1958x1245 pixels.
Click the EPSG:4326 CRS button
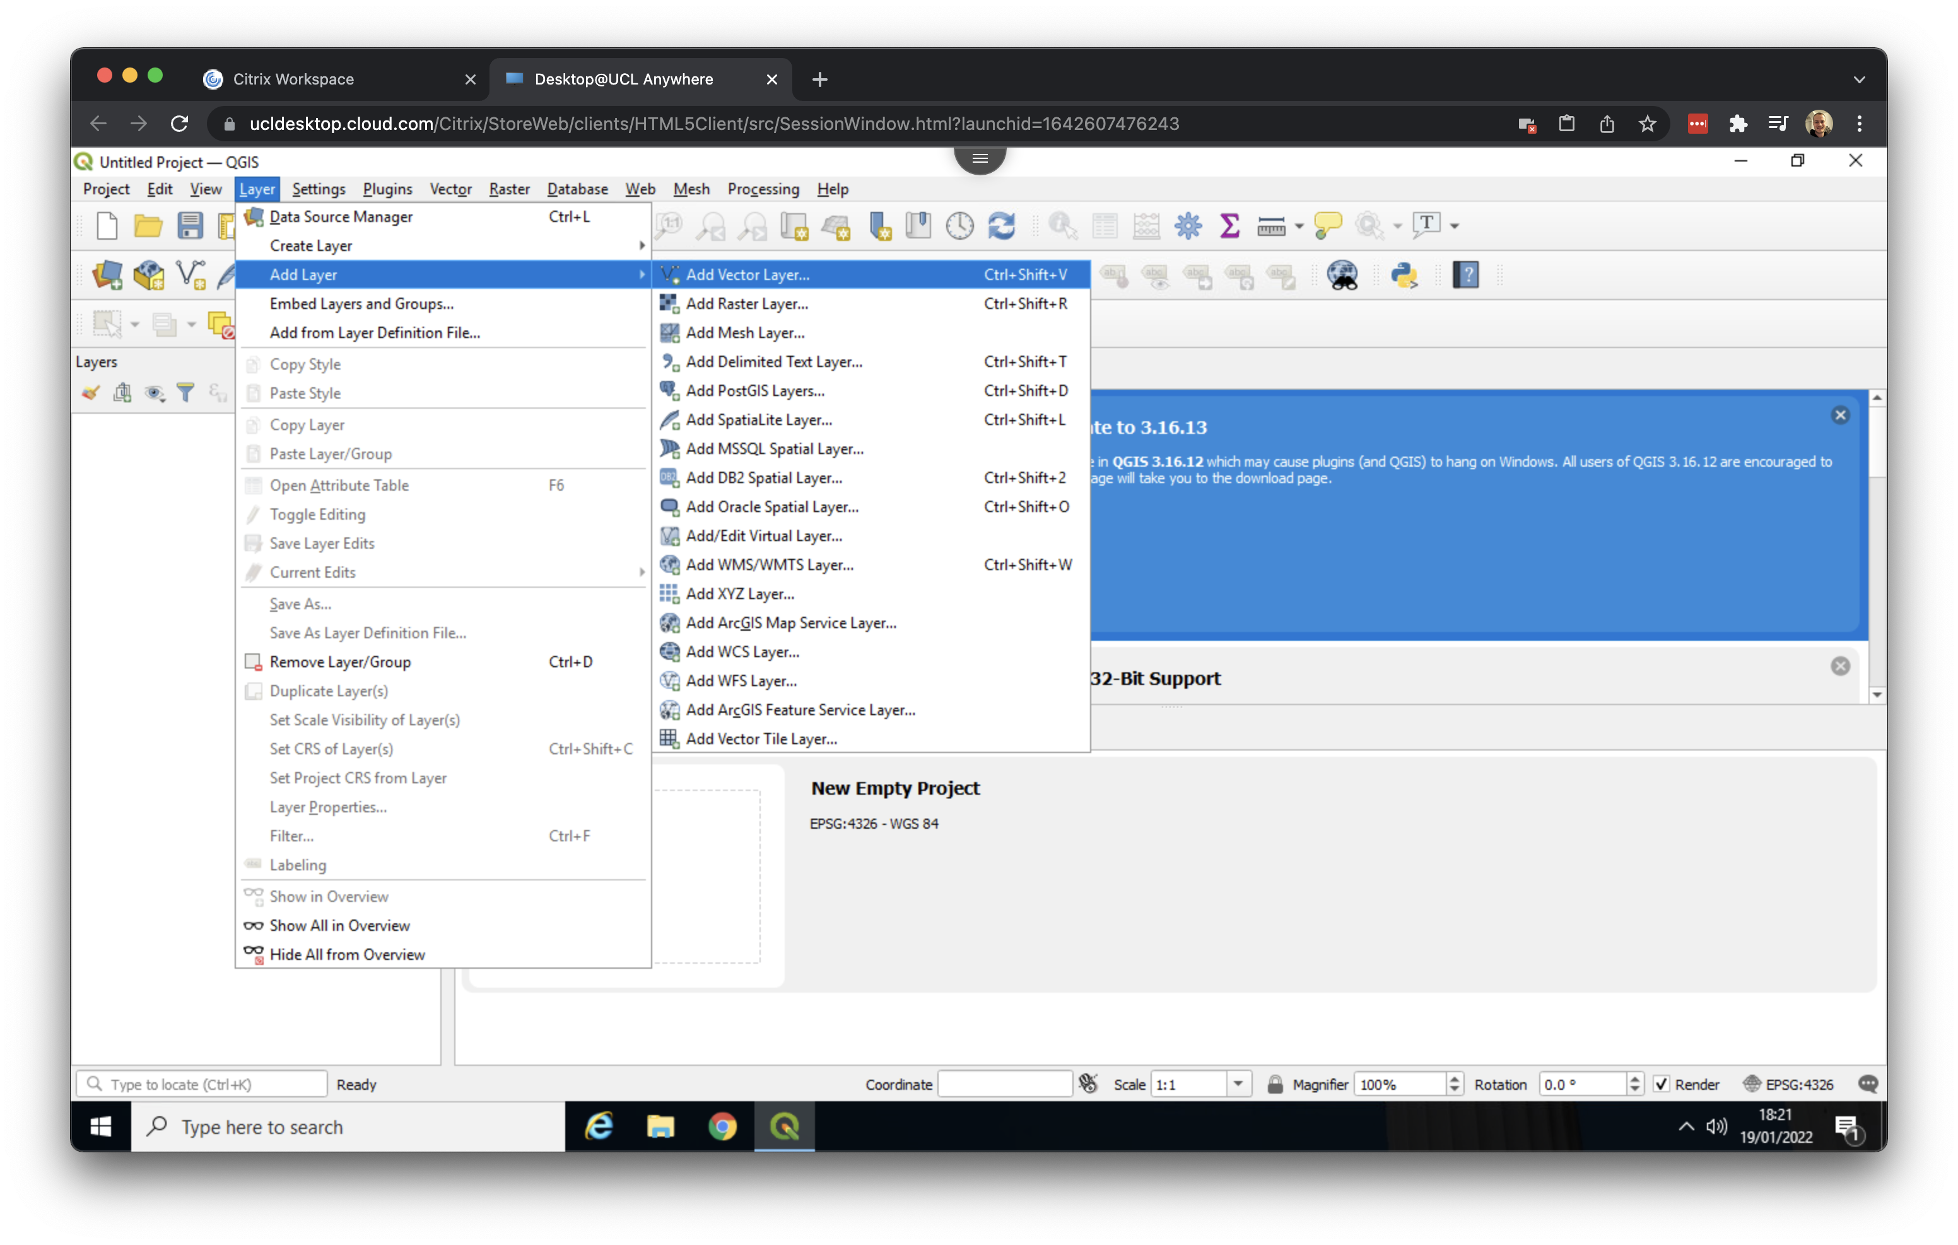[x=1789, y=1084]
